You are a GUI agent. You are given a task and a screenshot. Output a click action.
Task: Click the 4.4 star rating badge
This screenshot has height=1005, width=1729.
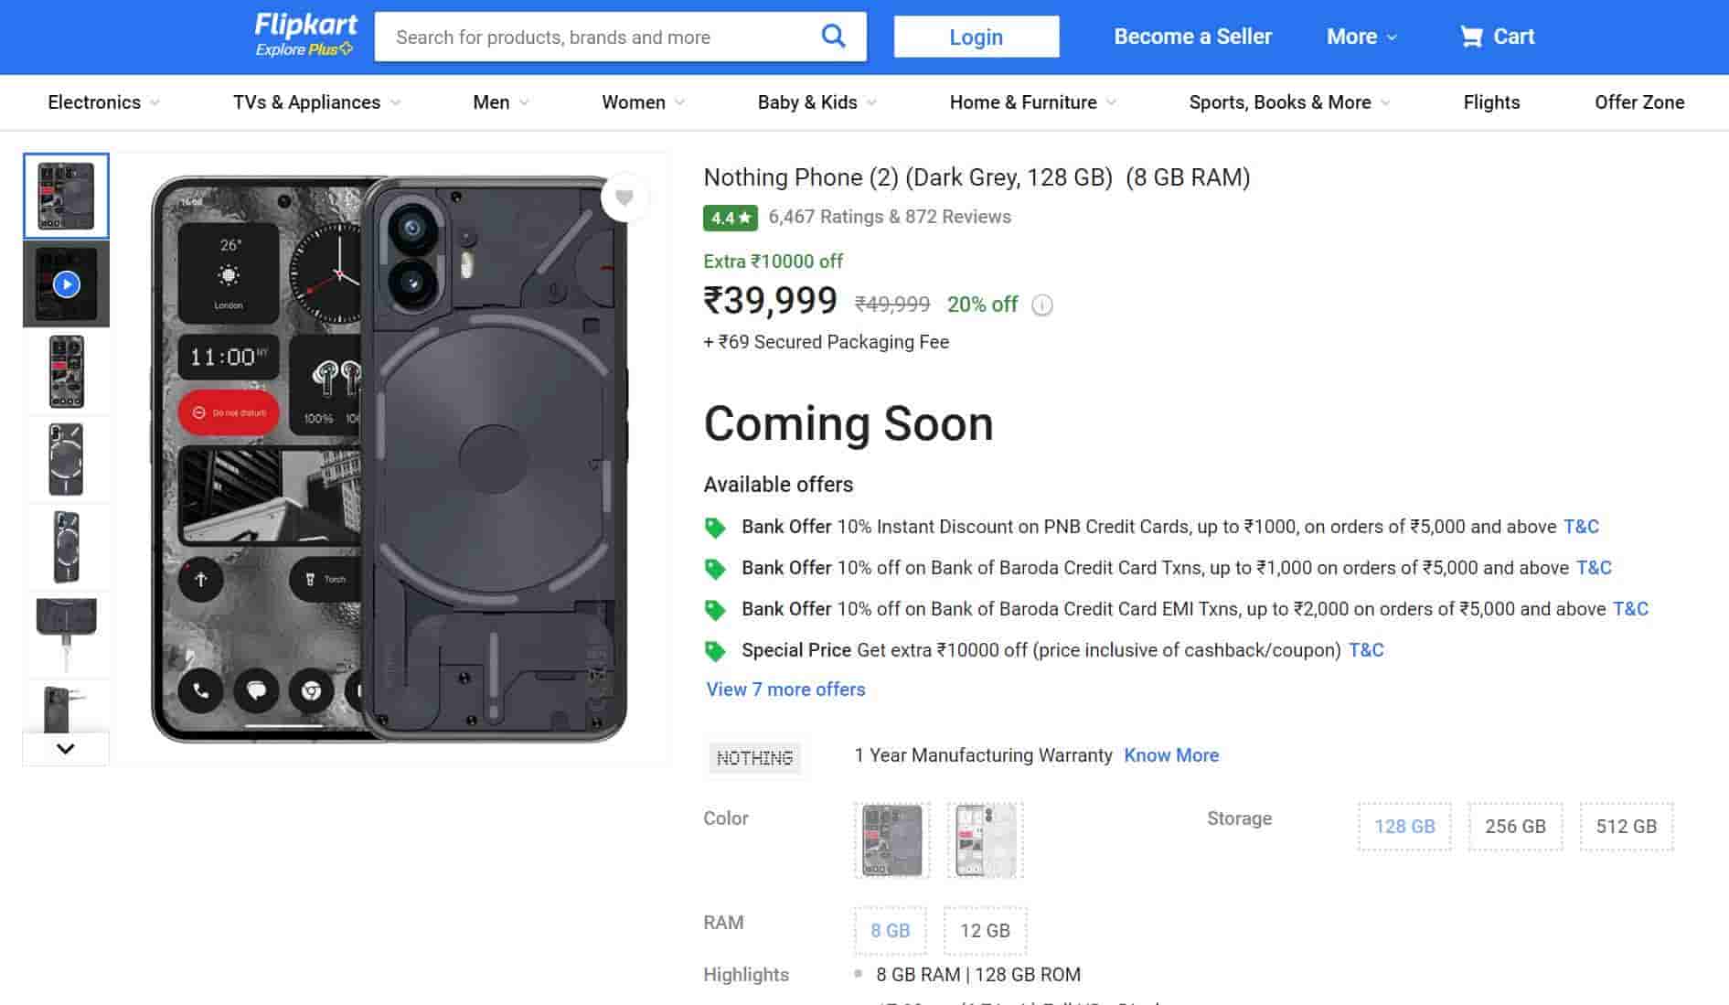click(x=730, y=218)
